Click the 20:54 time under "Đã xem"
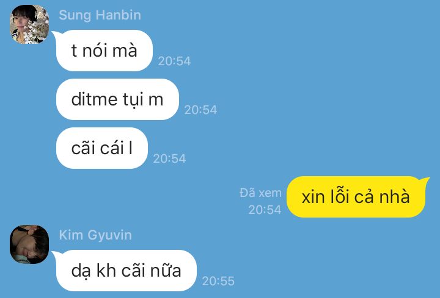 tap(265, 210)
